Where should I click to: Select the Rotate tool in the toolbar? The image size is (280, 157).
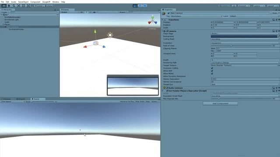click(14, 6)
